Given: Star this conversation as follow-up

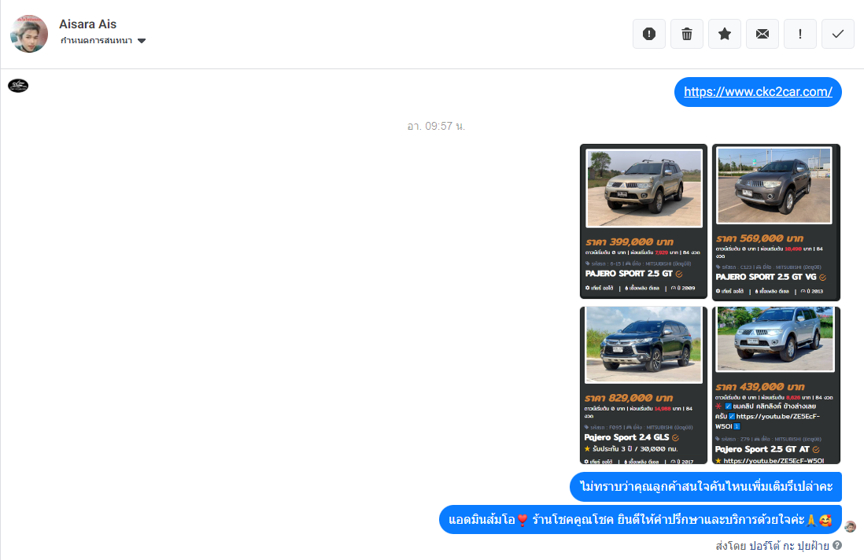Looking at the screenshot, I should 725,34.
